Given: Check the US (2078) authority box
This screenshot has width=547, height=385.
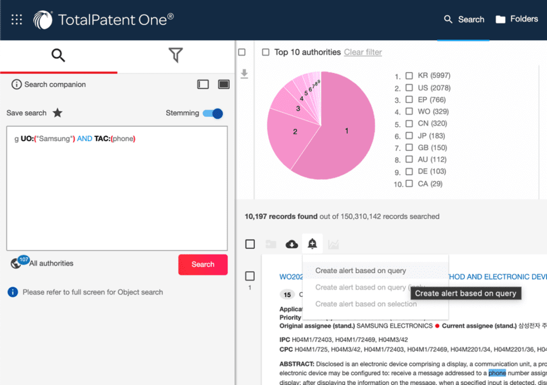Looking at the screenshot, I should pyautogui.click(x=409, y=88).
